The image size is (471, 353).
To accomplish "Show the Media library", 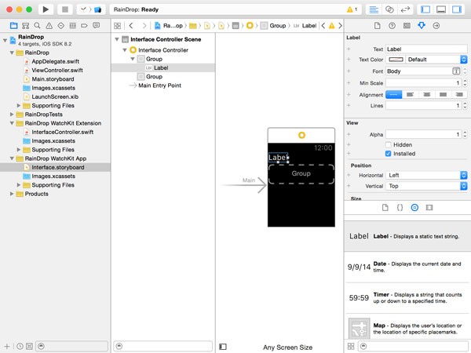I will coord(429,207).
